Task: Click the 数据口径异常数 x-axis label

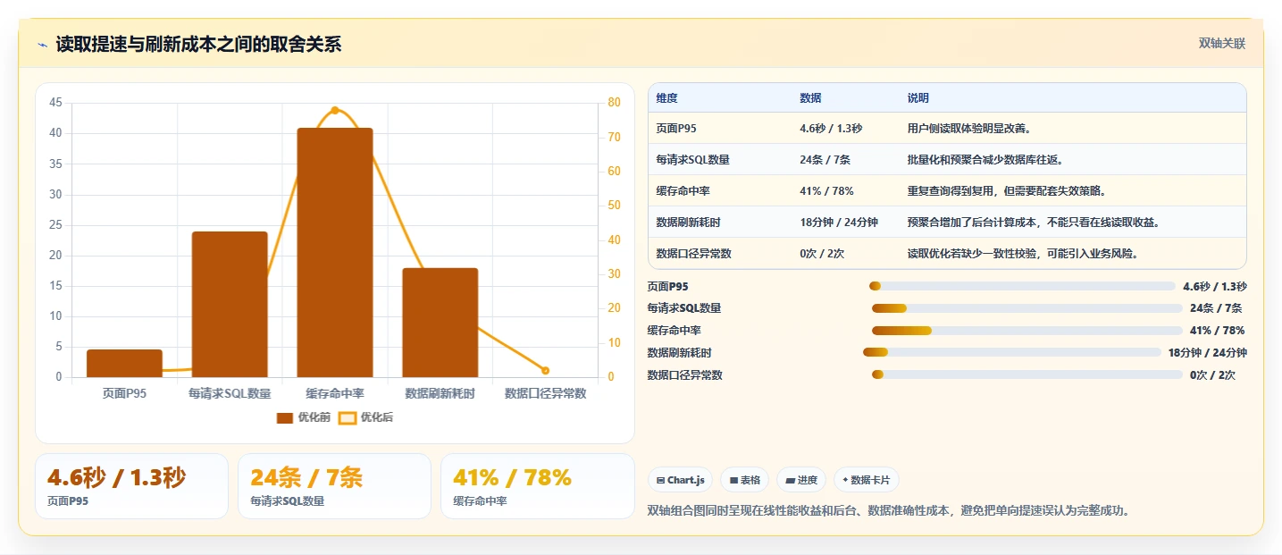Action: click(545, 393)
